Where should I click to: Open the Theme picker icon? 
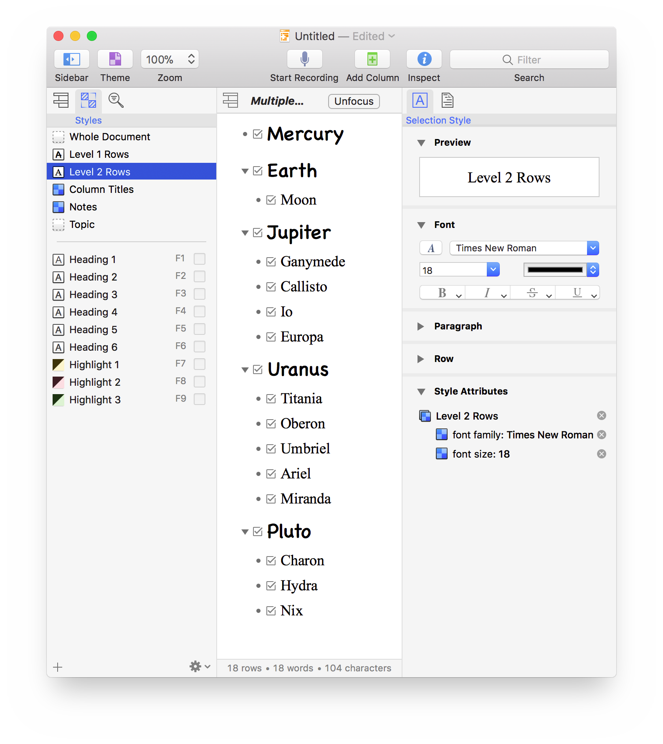tap(115, 59)
